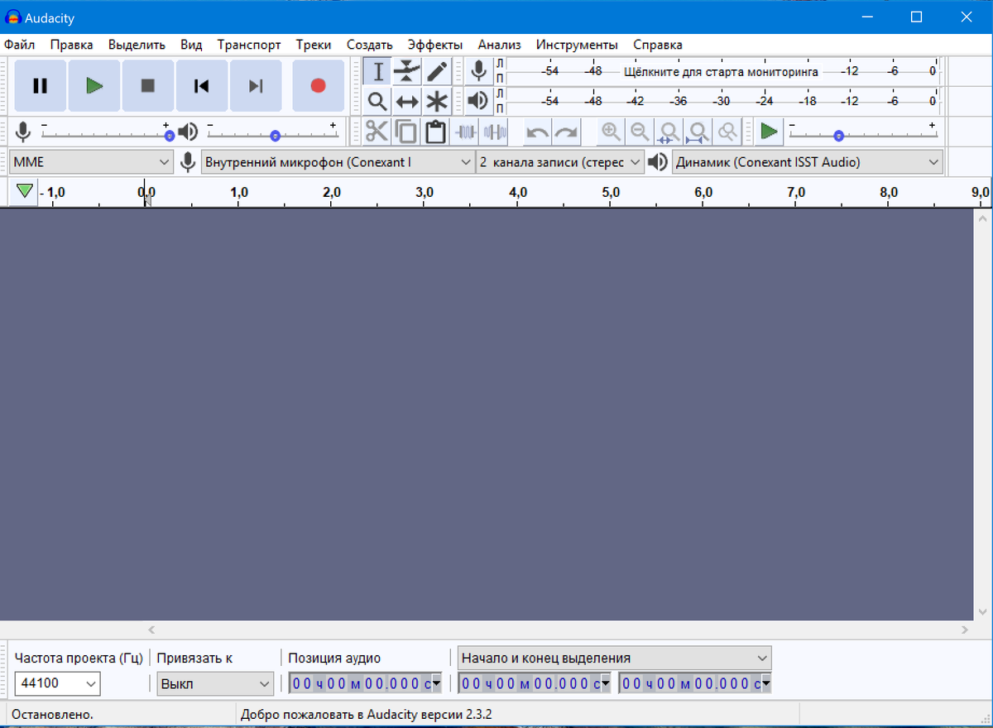
Task: Open the Инструменты menu
Action: tap(577, 45)
